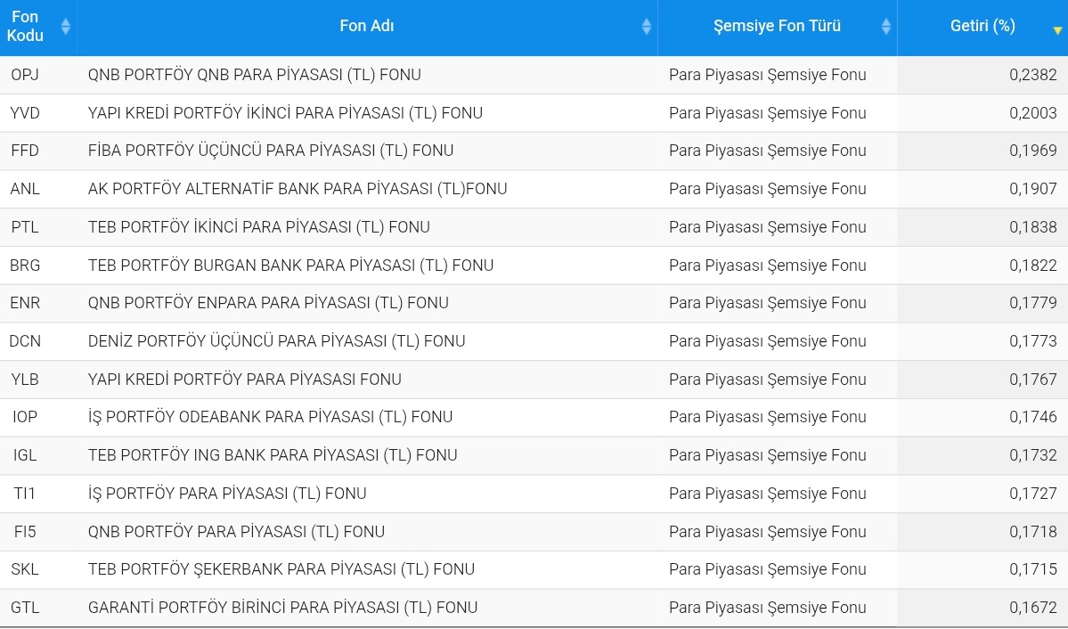The image size is (1068, 629).
Task: Click the Getiri (%) column header
Action: point(982,27)
